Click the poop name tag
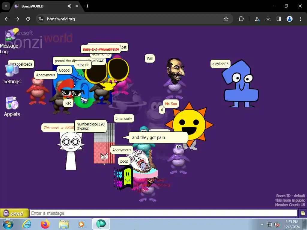307x230 pixels. [x=124, y=161]
